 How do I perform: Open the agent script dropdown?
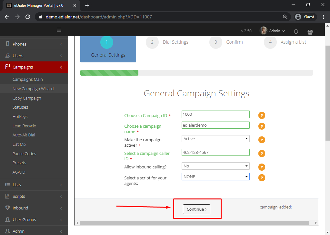[x=215, y=177]
